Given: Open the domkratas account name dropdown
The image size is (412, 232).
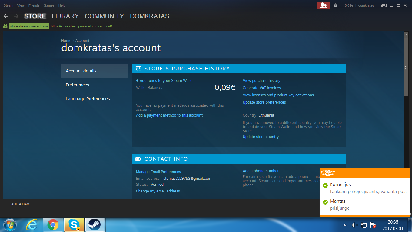Looking at the screenshot, I should [366, 5].
